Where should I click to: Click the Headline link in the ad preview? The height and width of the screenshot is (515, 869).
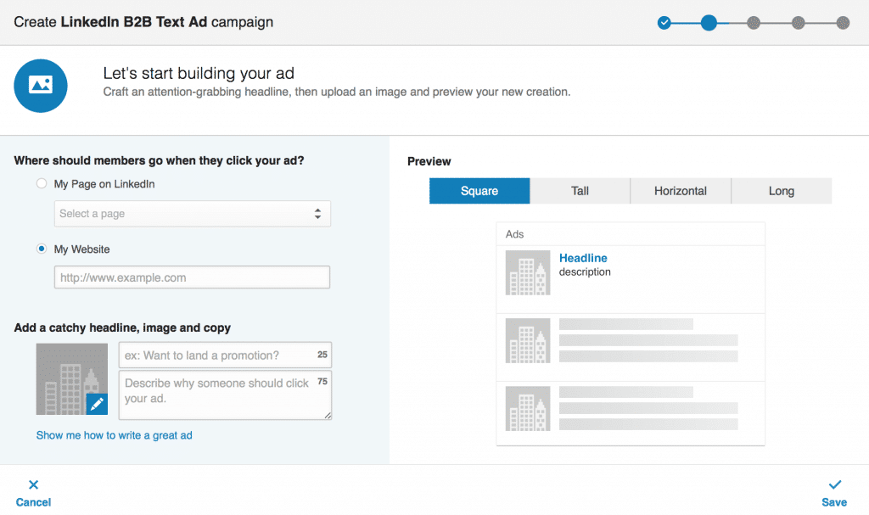[x=583, y=258]
